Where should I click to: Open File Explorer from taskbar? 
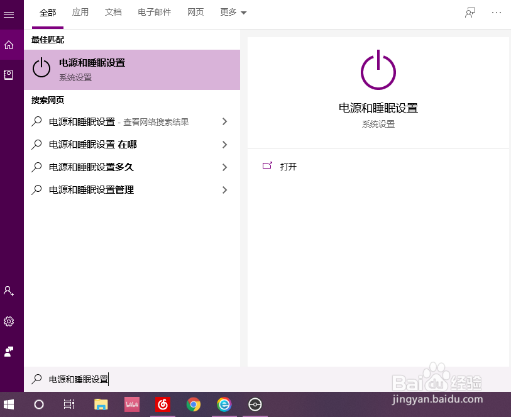(x=101, y=404)
